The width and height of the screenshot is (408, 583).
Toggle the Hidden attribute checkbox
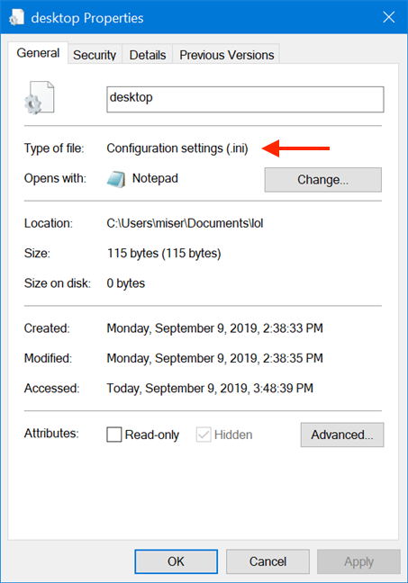(x=204, y=435)
